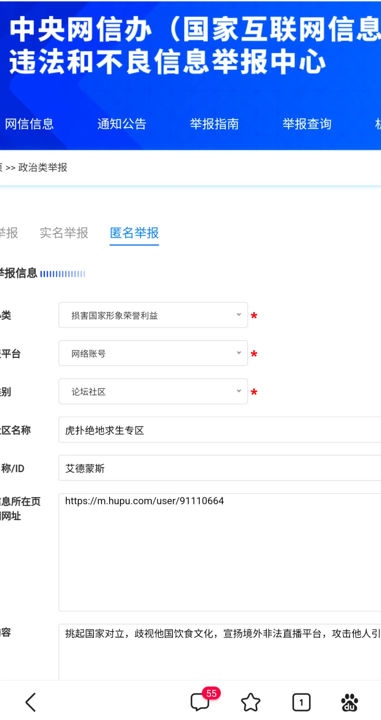
Task: Open the 网络账号 platform dropdown
Action: (x=153, y=353)
